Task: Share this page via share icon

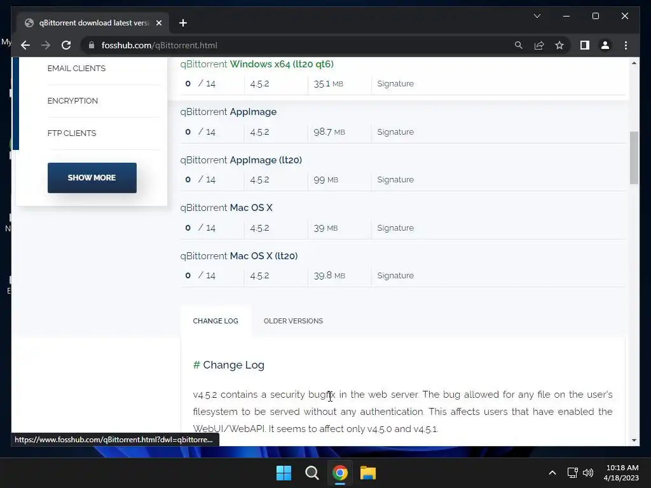Action: tap(539, 45)
